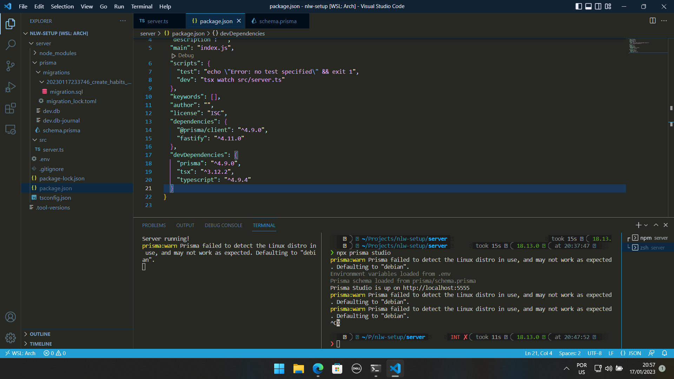Show errors and warnings count
This screenshot has width=674, height=379.
pos(54,353)
